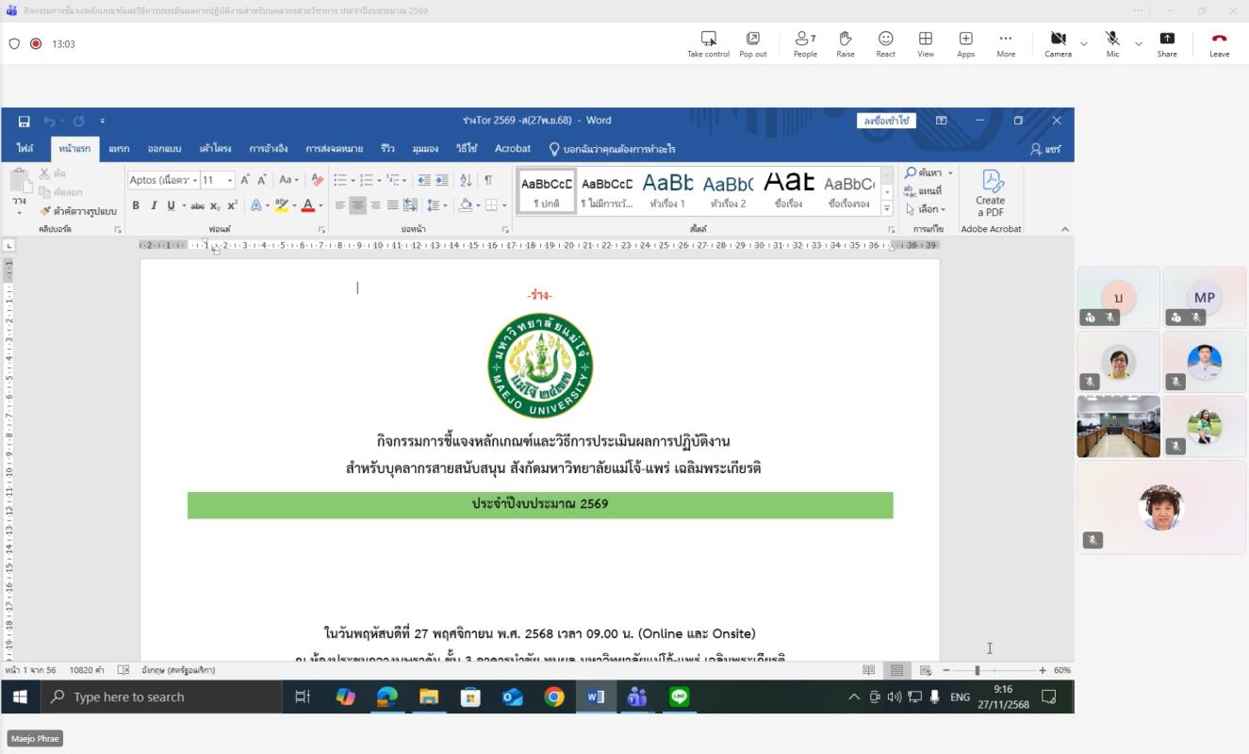Expand the Camera options dropdown arrow
1249x754 pixels.
pos(1084,44)
